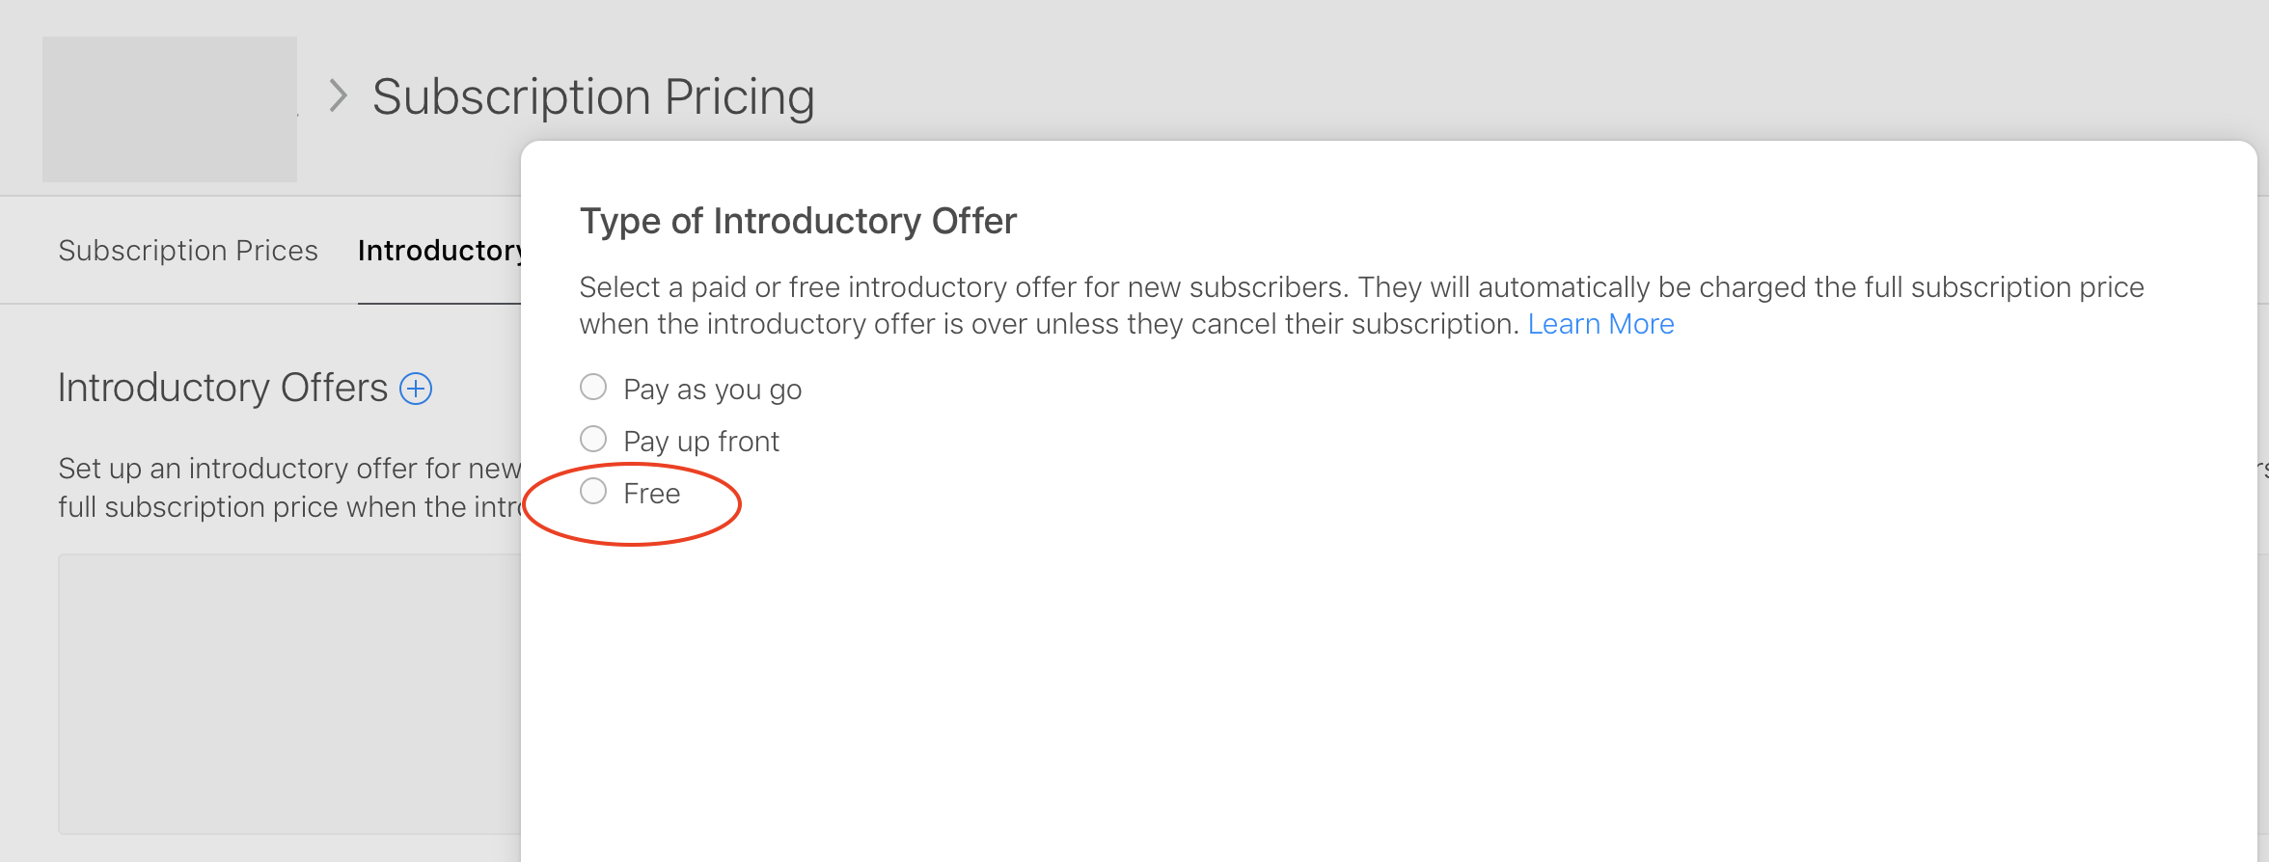This screenshot has width=2269, height=862.
Task: Switch to the Subscription Prices tab
Action: tap(188, 251)
